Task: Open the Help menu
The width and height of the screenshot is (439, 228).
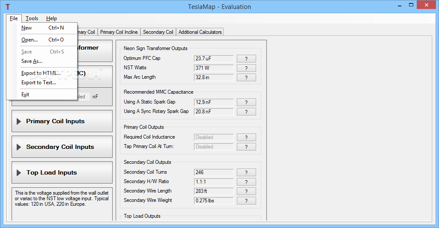Action: click(51, 18)
